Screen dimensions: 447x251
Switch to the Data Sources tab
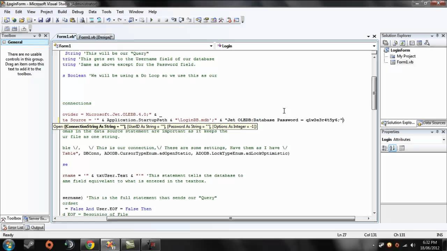(x=432, y=123)
